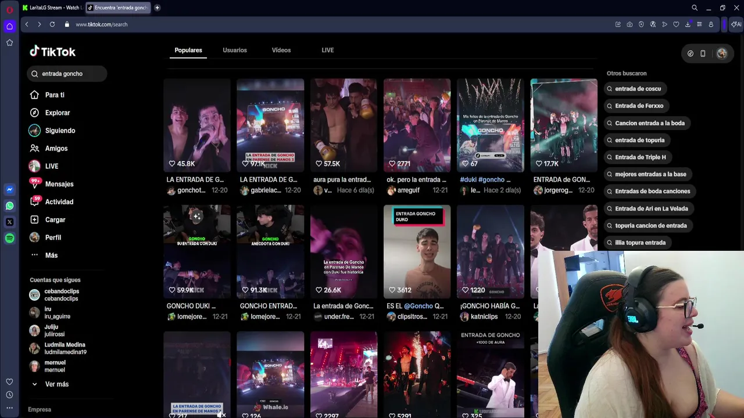This screenshot has height=418, width=744.
Task: Open the Empresa footer link
Action: coord(40,409)
